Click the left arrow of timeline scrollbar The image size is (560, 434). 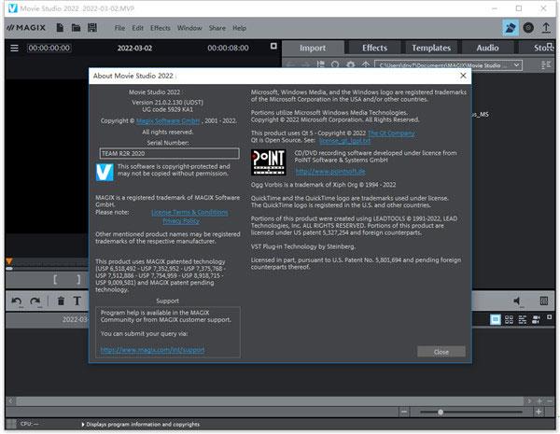pos(10,401)
